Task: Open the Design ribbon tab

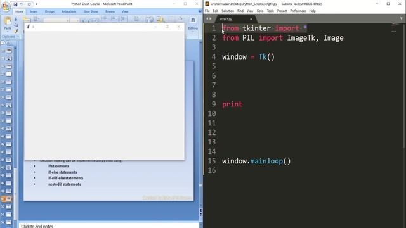Action: 49,11
